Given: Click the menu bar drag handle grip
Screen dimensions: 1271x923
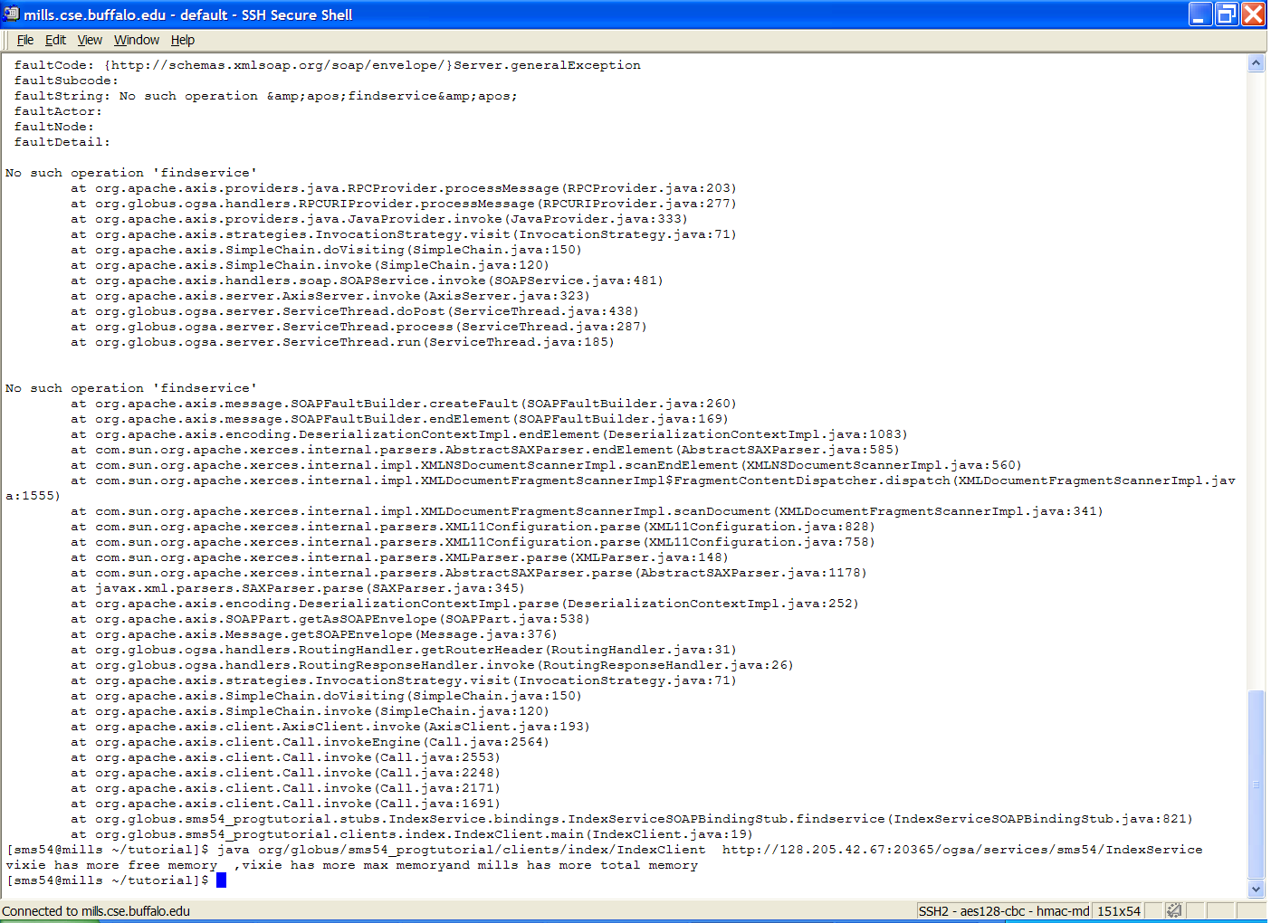Looking at the screenshot, I should pos(7,40).
